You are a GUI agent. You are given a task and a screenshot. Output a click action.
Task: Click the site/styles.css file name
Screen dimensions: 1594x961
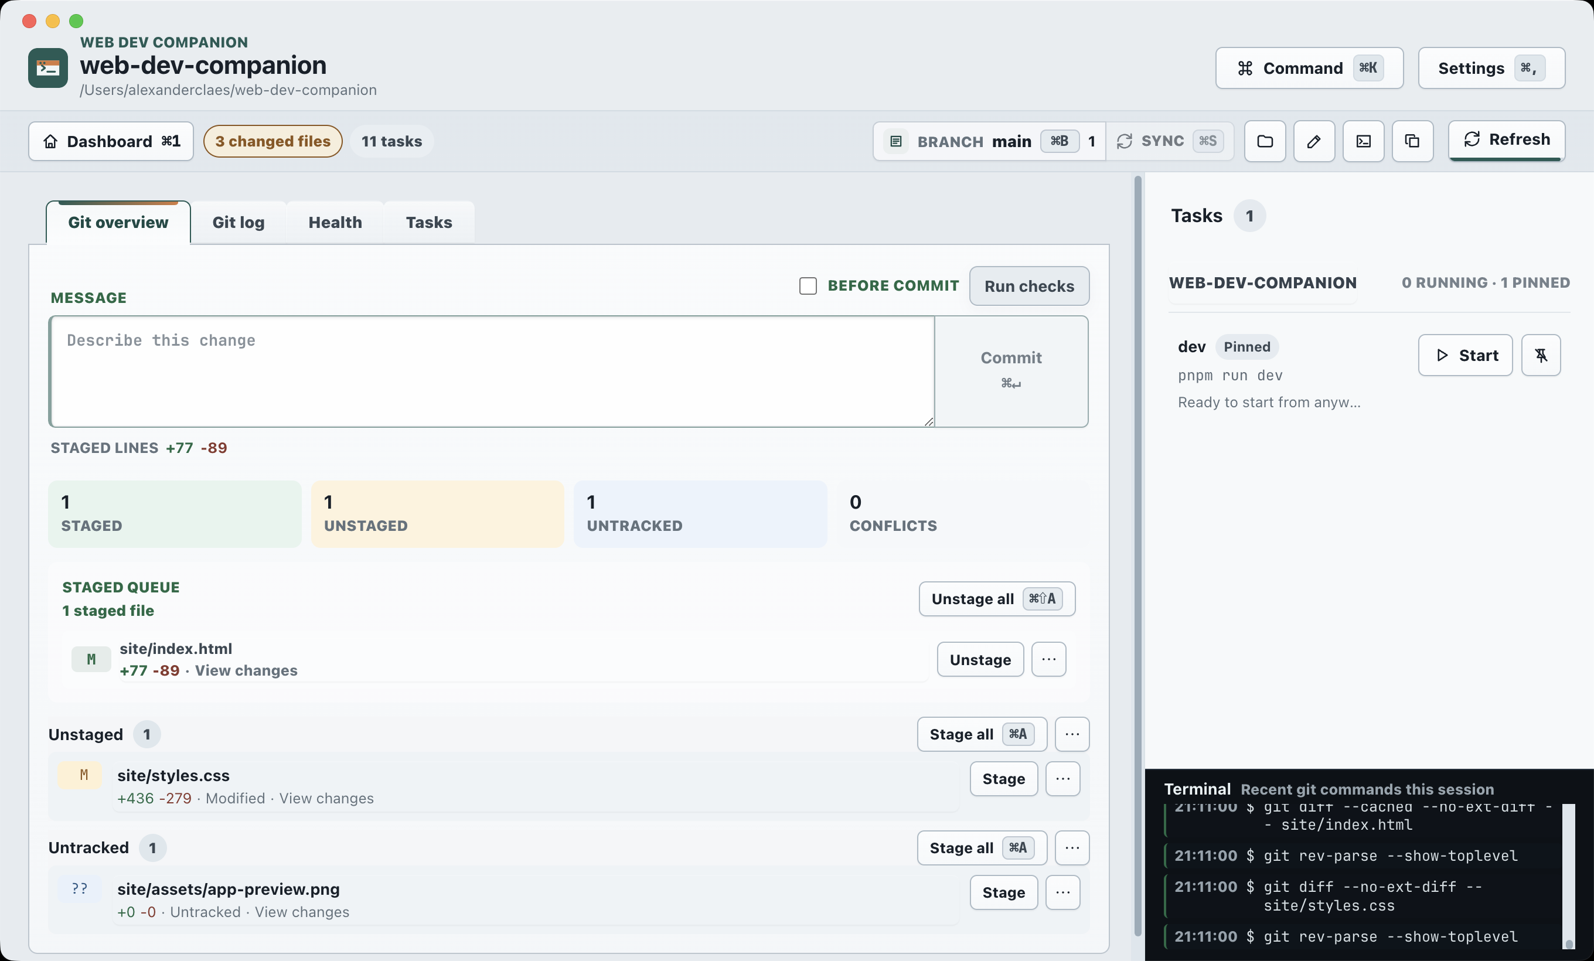[x=173, y=775]
